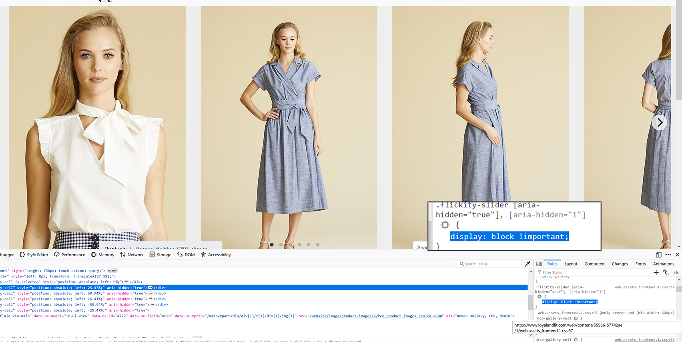This screenshot has width=682, height=342.
Task: Select the second carousel dot
Action: [x=281, y=245]
